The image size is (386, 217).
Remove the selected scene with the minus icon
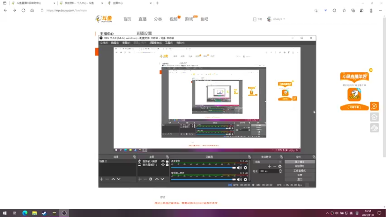click(x=107, y=179)
